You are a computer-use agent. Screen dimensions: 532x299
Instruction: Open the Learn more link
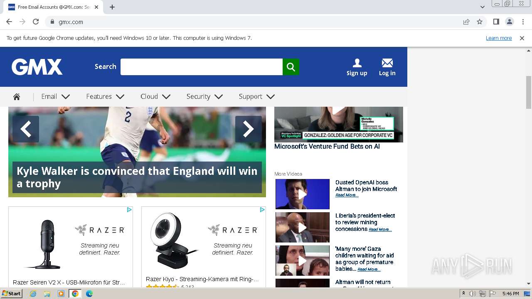(499, 38)
